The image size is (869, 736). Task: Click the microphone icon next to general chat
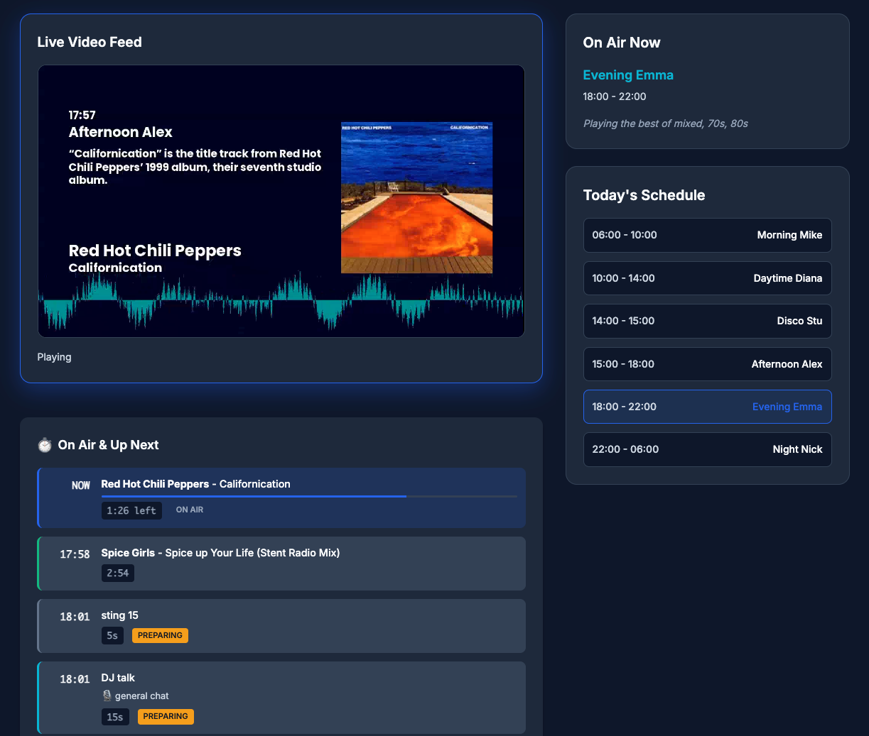[x=107, y=696]
